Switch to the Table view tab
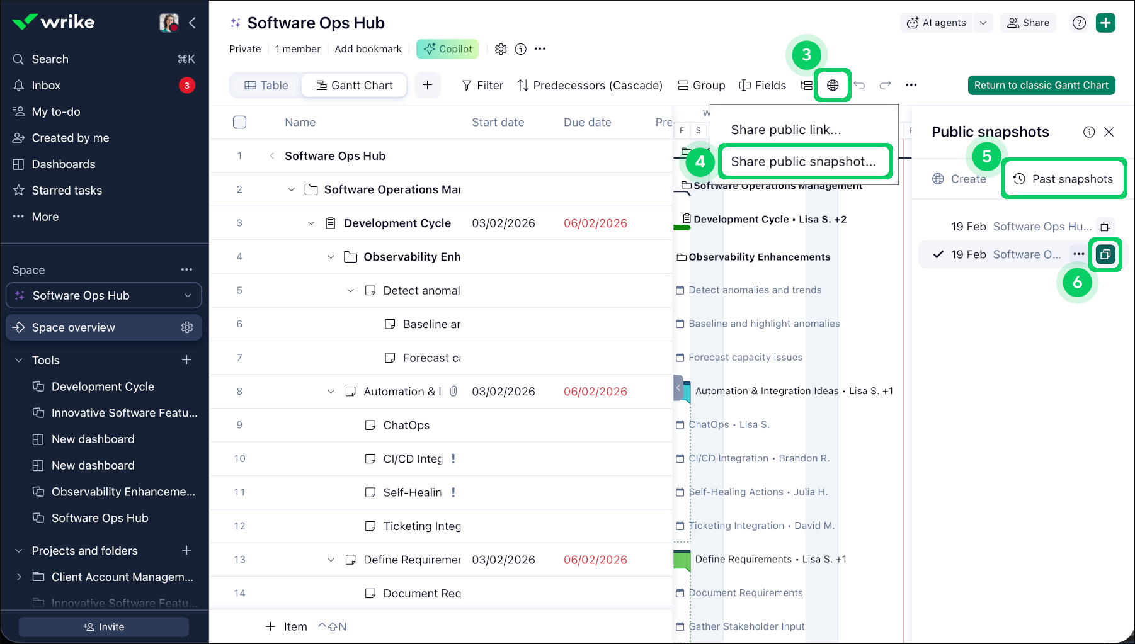 tap(266, 85)
